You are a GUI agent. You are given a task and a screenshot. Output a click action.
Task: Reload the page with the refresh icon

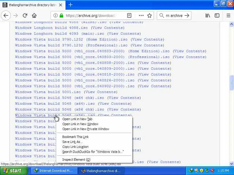(25, 15)
